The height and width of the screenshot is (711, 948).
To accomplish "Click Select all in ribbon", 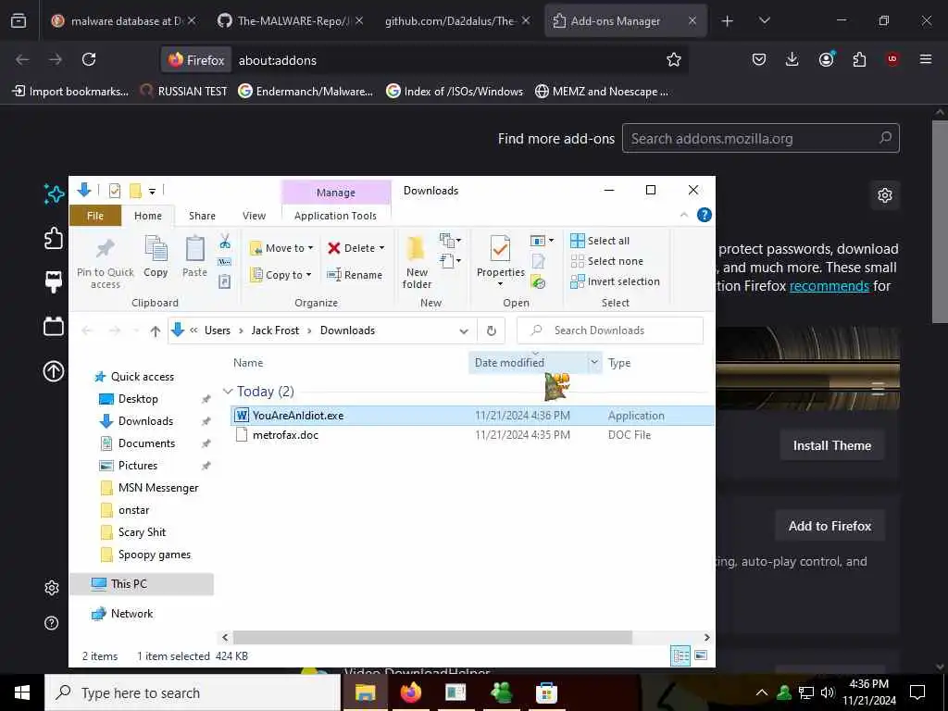I will click(x=600, y=241).
